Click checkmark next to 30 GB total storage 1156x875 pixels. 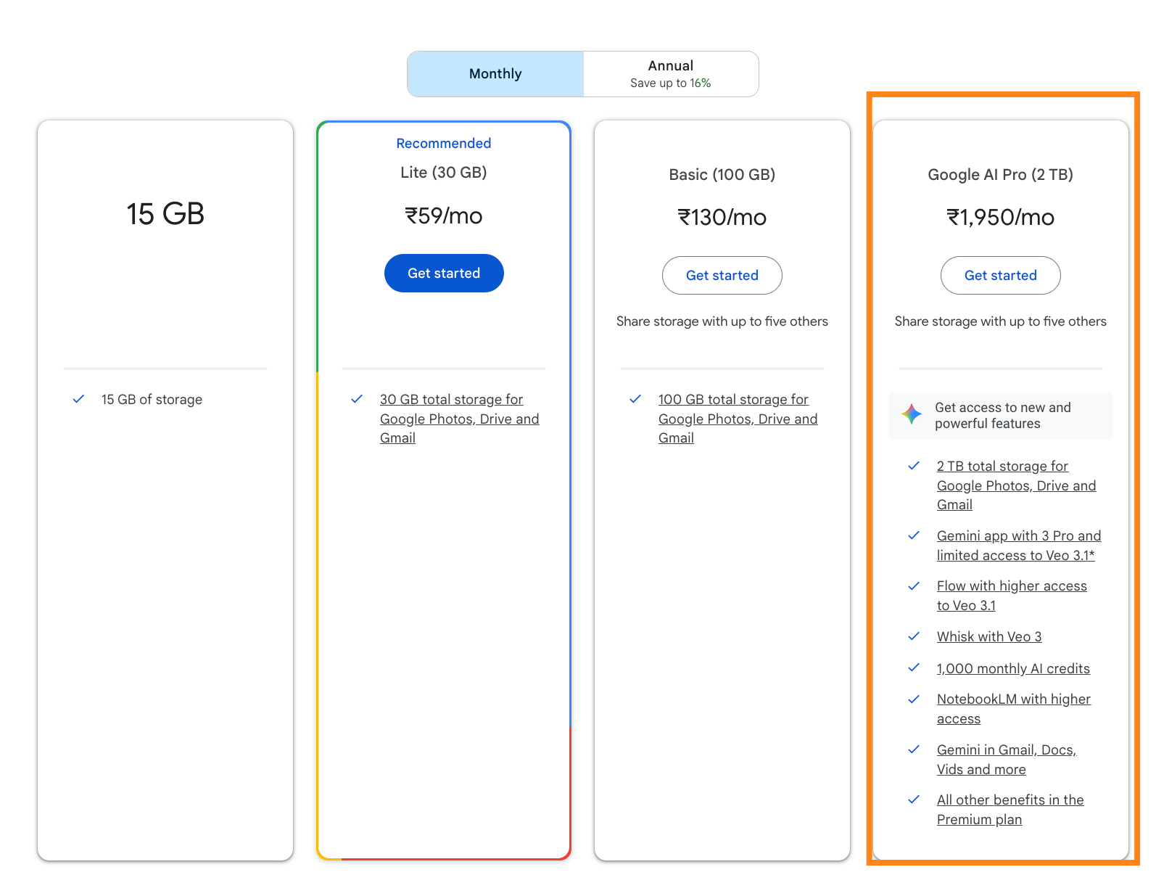coord(357,399)
